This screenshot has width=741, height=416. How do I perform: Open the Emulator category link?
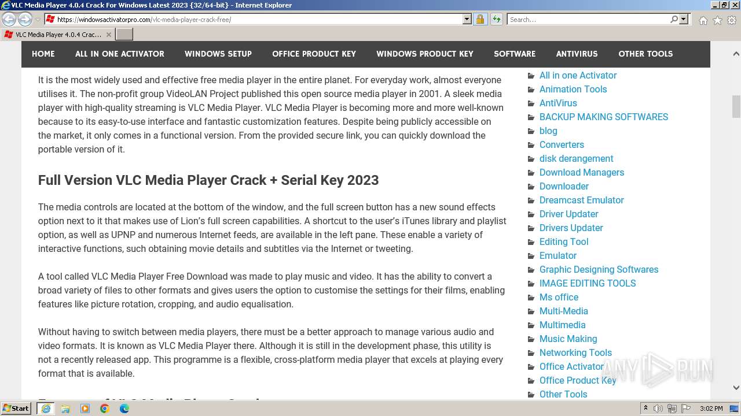pos(558,255)
